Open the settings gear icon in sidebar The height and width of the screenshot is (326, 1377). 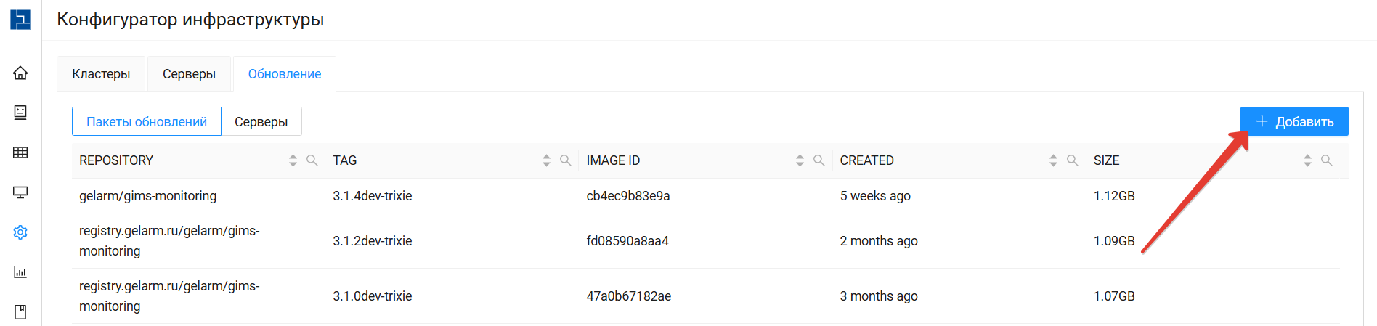pyautogui.click(x=20, y=232)
